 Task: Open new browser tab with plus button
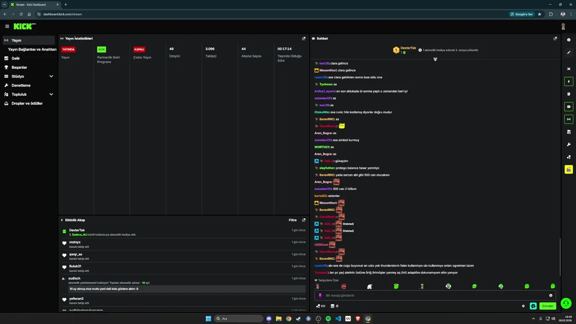[x=66, y=4]
